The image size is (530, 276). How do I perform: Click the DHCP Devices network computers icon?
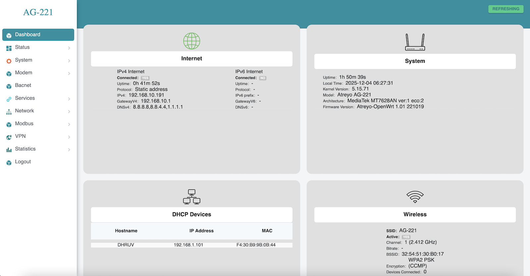(x=191, y=197)
